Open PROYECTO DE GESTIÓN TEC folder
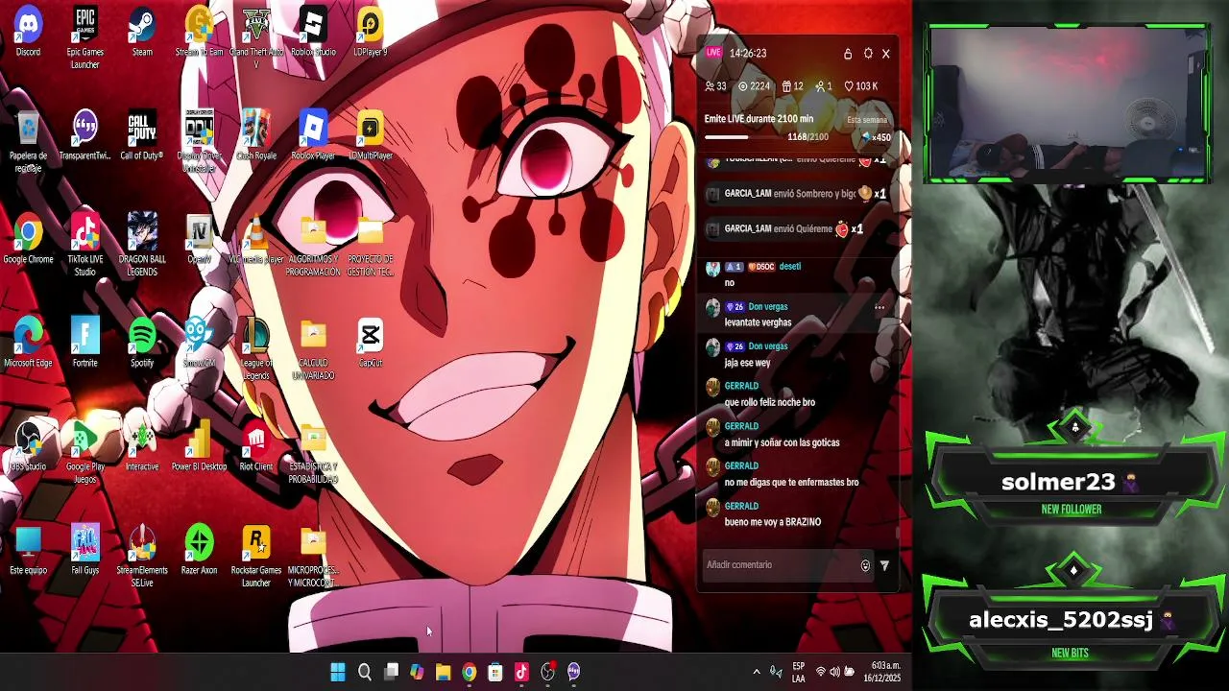The height and width of the screenshot is (691, 1229). [x=370, y=245]
